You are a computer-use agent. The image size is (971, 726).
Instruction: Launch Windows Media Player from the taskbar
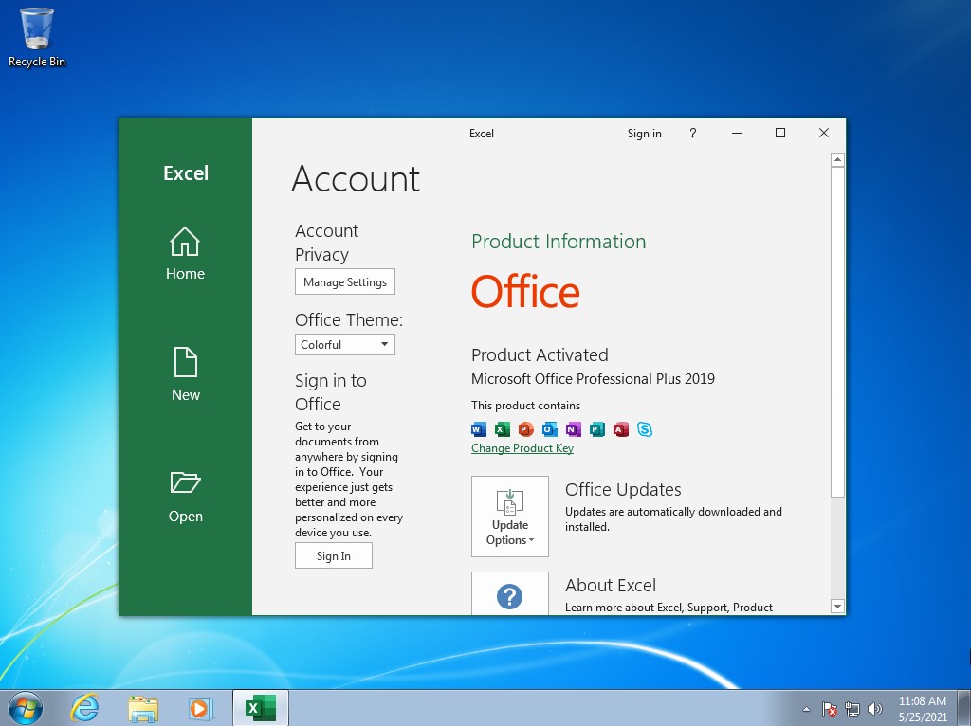click(x=201, y=708)
